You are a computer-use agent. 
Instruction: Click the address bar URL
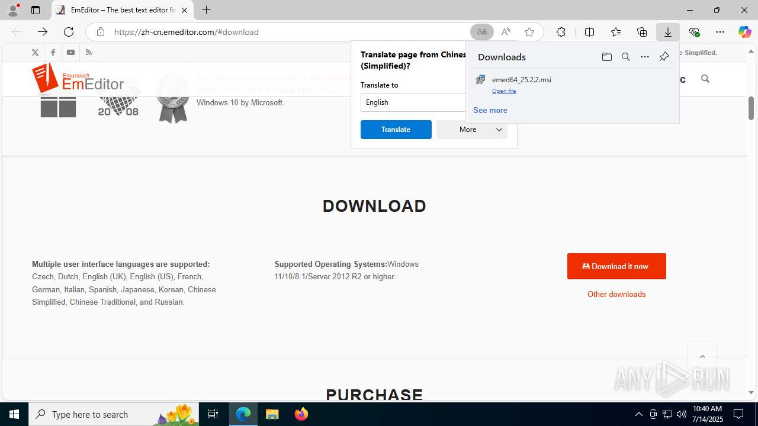(x=186, y=32)
